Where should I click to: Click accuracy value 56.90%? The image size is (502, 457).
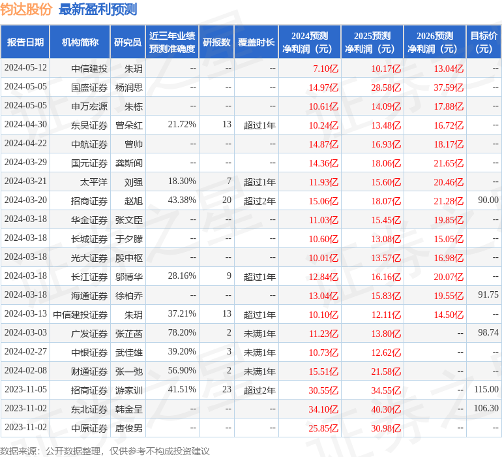tap(182, 370)
